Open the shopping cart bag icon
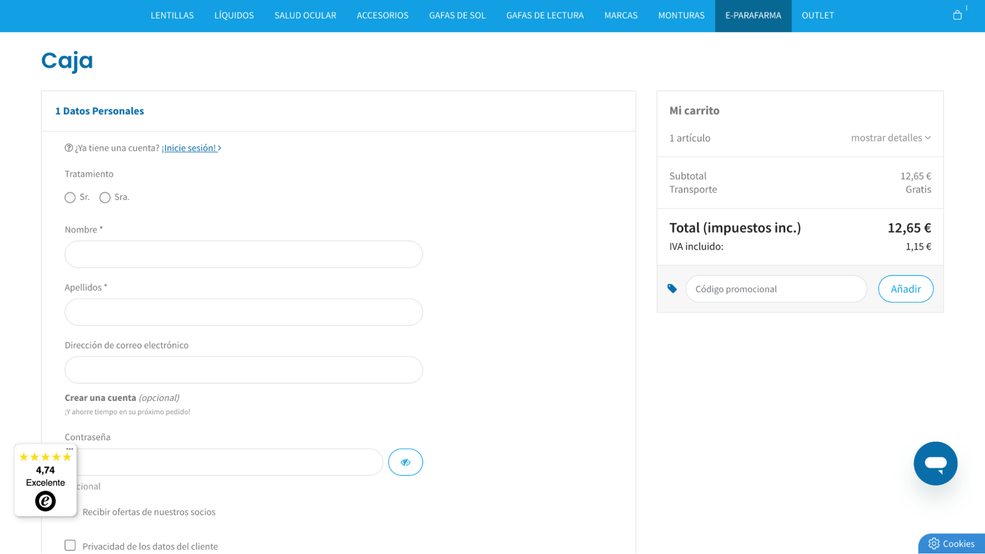The image size is (985, 554). click(x=957, y=15)
